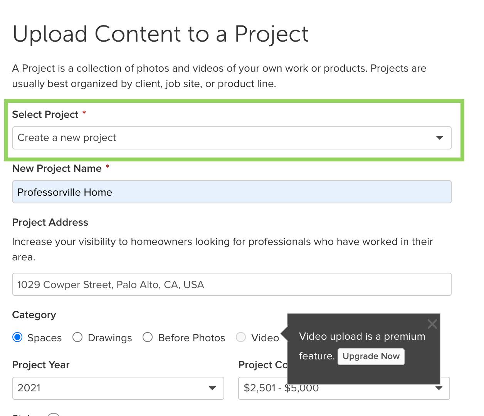
Task: Select the Before Photos radio button
Action: [x=148, y=337]
